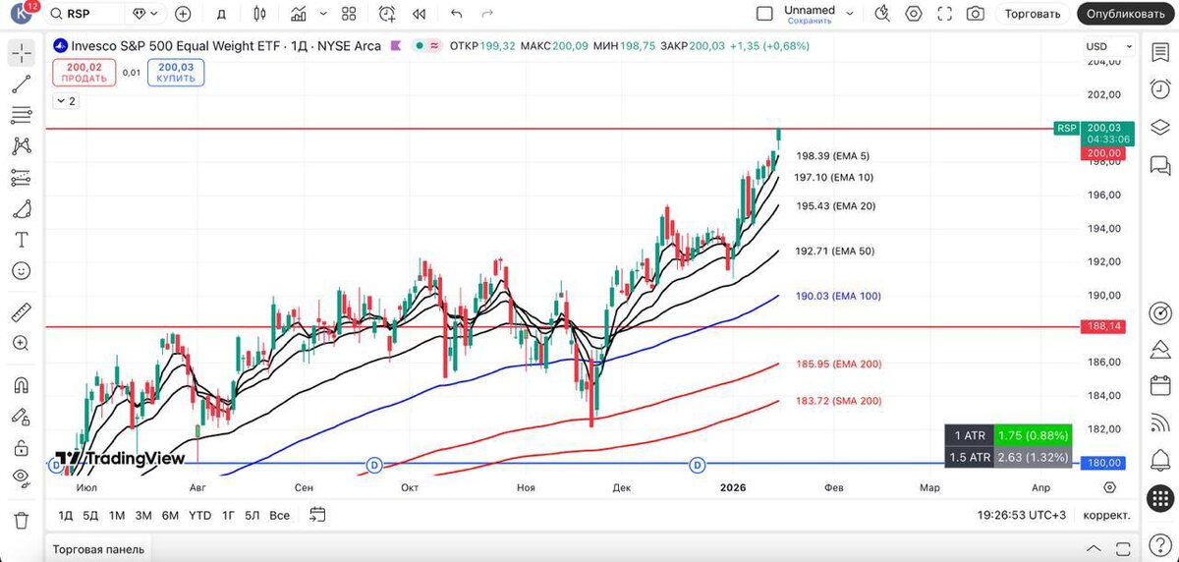Open the patterns drawing tool in left toolbar
The image size is (1179, 562).
coord(21,146)
